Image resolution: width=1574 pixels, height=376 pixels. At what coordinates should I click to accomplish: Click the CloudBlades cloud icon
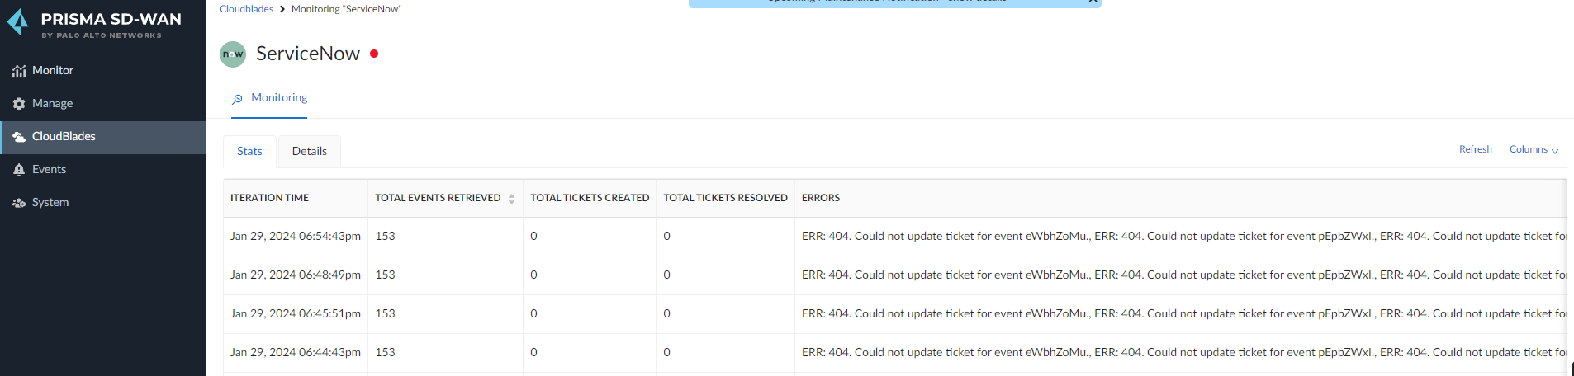click(x=19, y=137)
